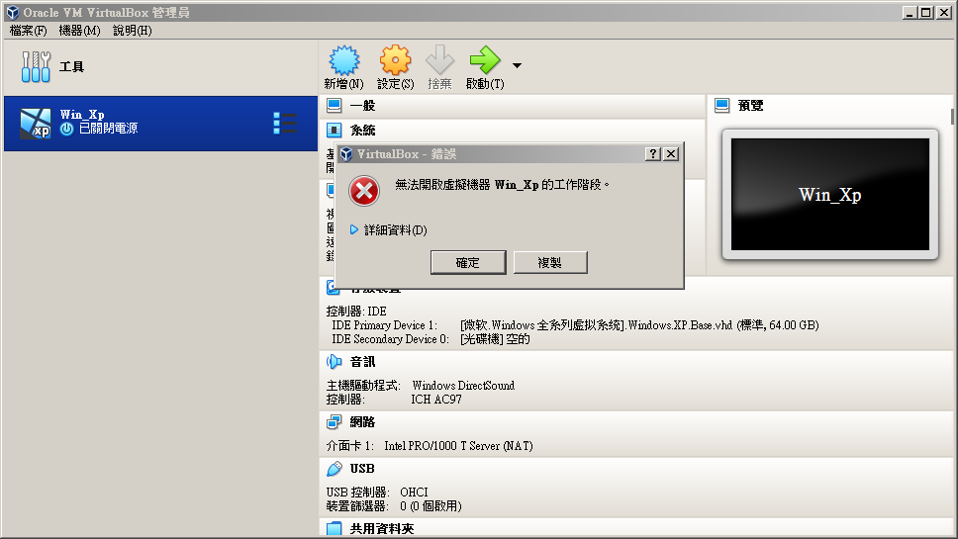Click the IDE Secondary Device 0 label
Image resolution: width=958 pixels, height=539 pixels.
390,339
